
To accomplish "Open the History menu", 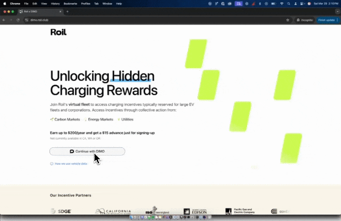I will 55,4.
